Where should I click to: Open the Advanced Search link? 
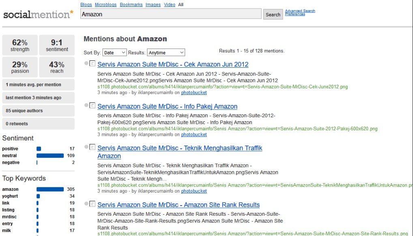[x=300, y=11]
